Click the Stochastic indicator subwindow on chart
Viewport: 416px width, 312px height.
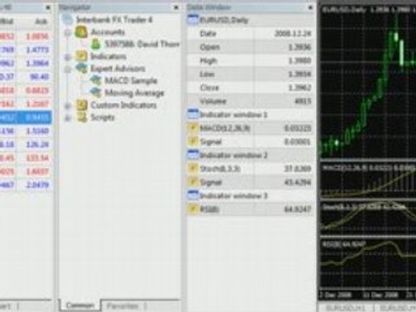[x=368, y=218]
